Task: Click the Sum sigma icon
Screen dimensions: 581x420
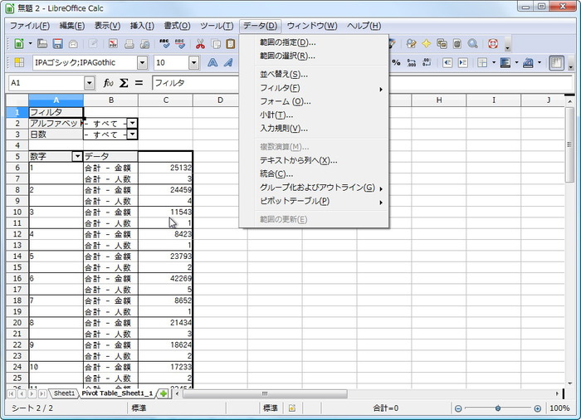Action: 124,83
